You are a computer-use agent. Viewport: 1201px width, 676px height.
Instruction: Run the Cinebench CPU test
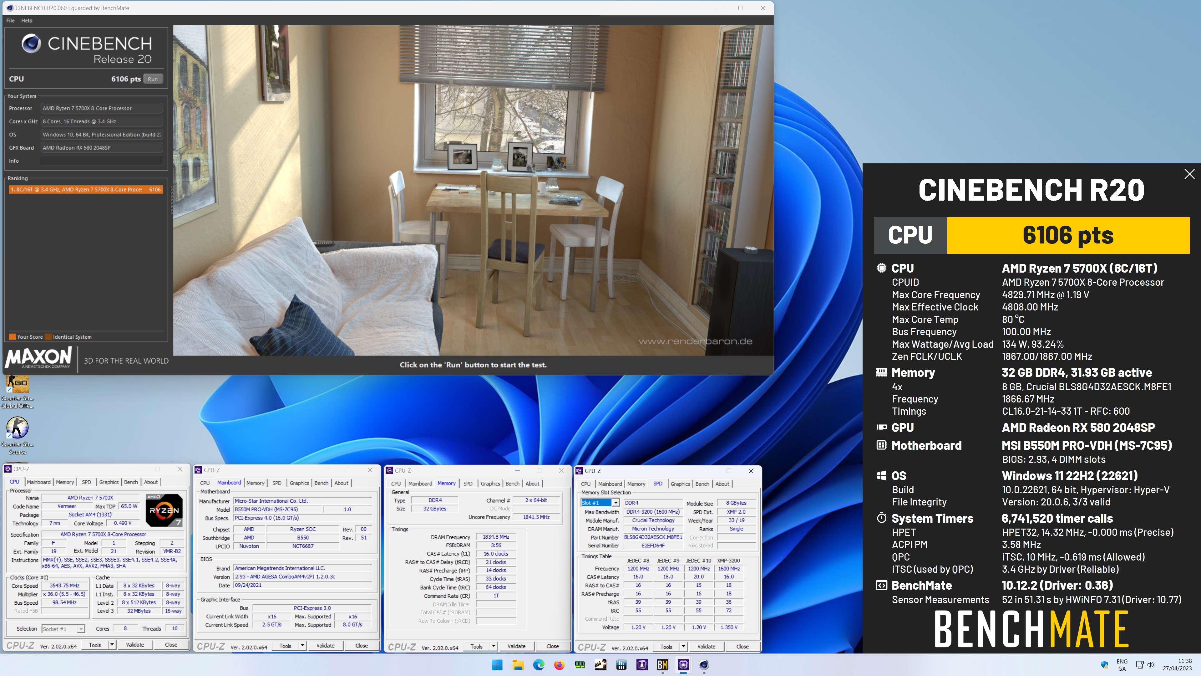pyautogui.click(x=153, y=79)
